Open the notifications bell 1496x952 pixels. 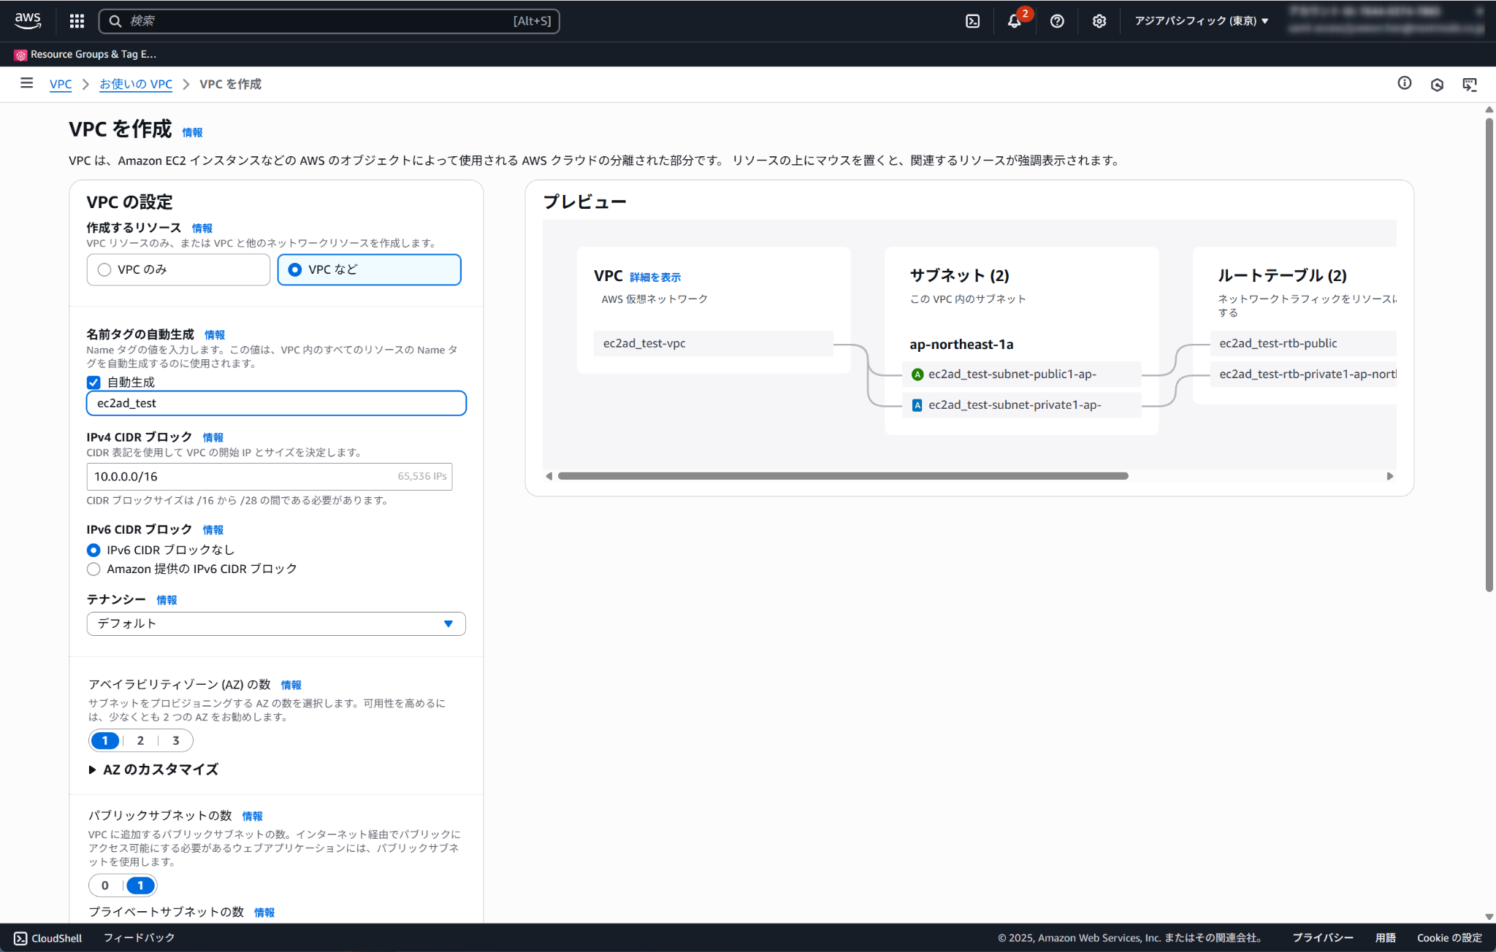coord(1014,21)
